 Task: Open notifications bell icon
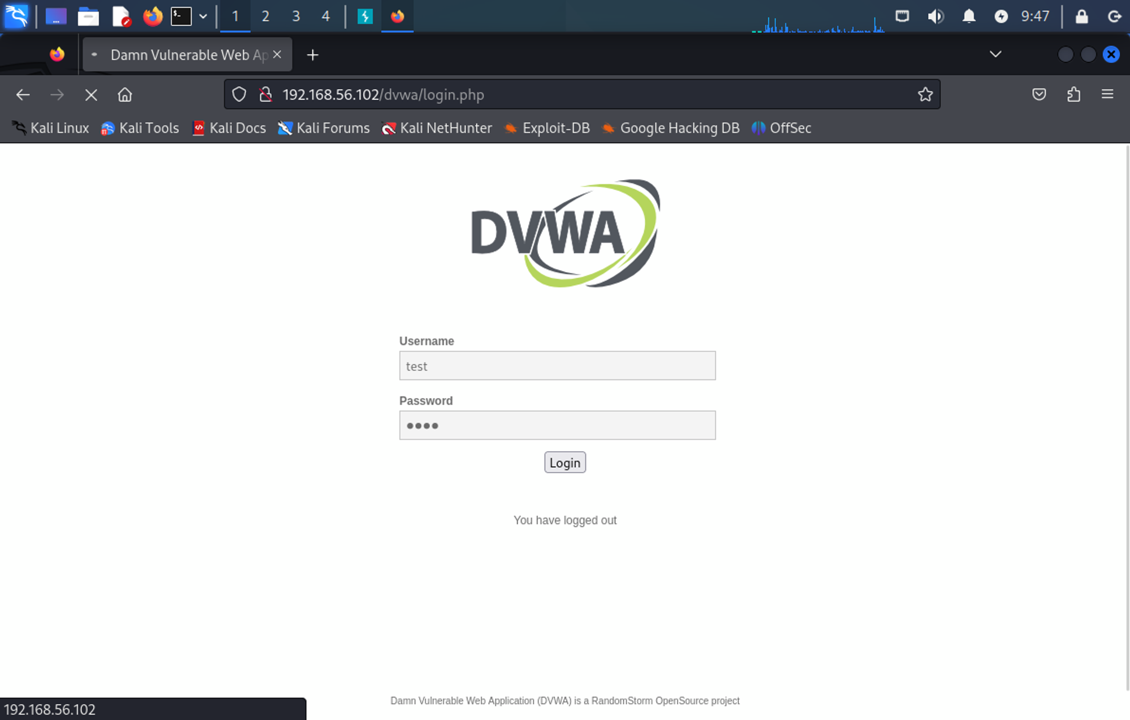969,16
